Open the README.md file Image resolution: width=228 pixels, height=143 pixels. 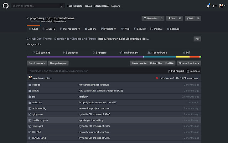pyautogui.click(x=39, y=138)
